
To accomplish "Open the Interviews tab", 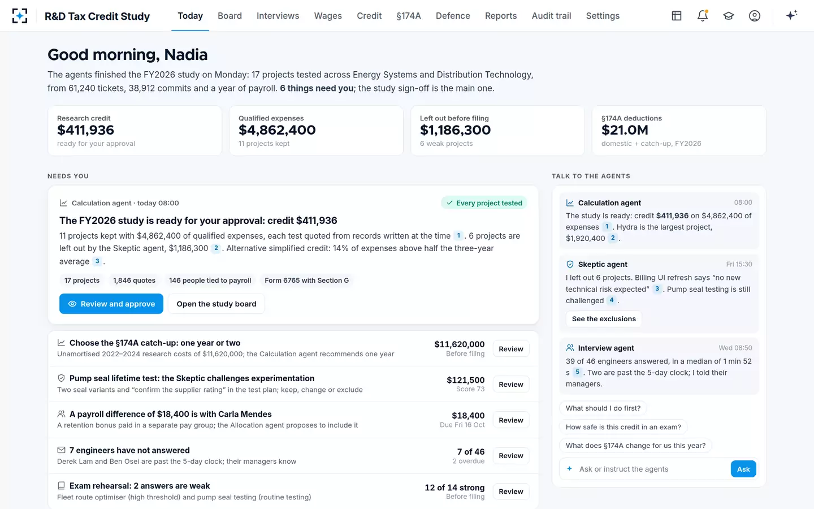I will pos(278,16).
